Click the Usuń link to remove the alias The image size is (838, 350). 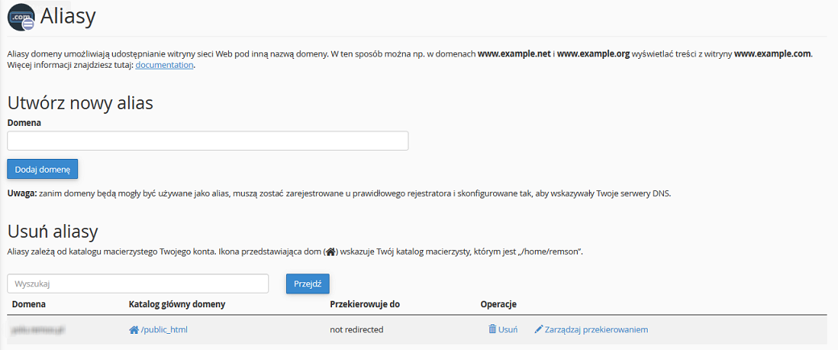click(x=507, y=330)
